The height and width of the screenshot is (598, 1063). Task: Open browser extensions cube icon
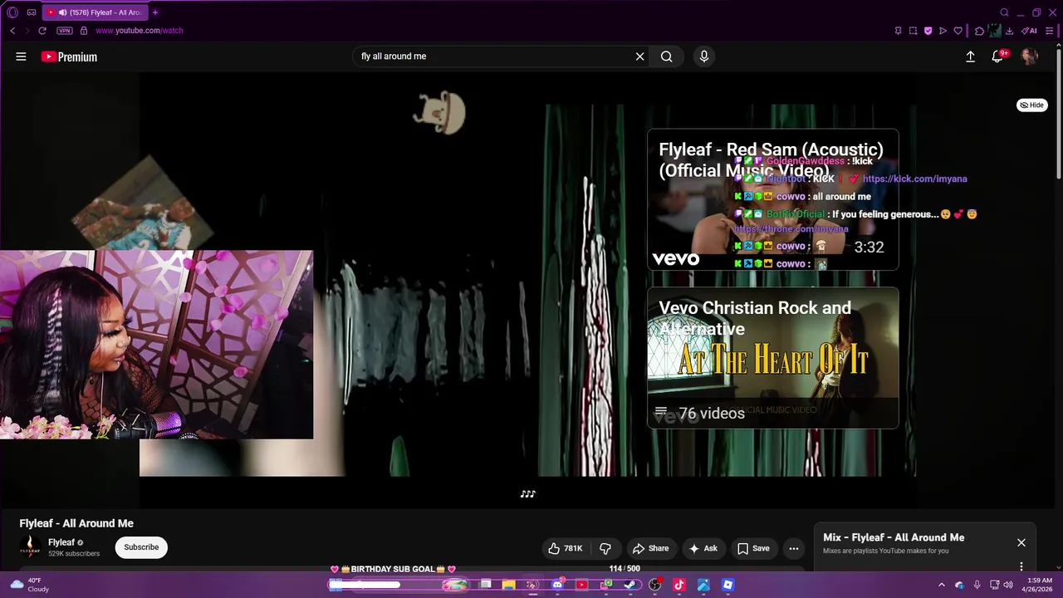(x=979, y=31)
